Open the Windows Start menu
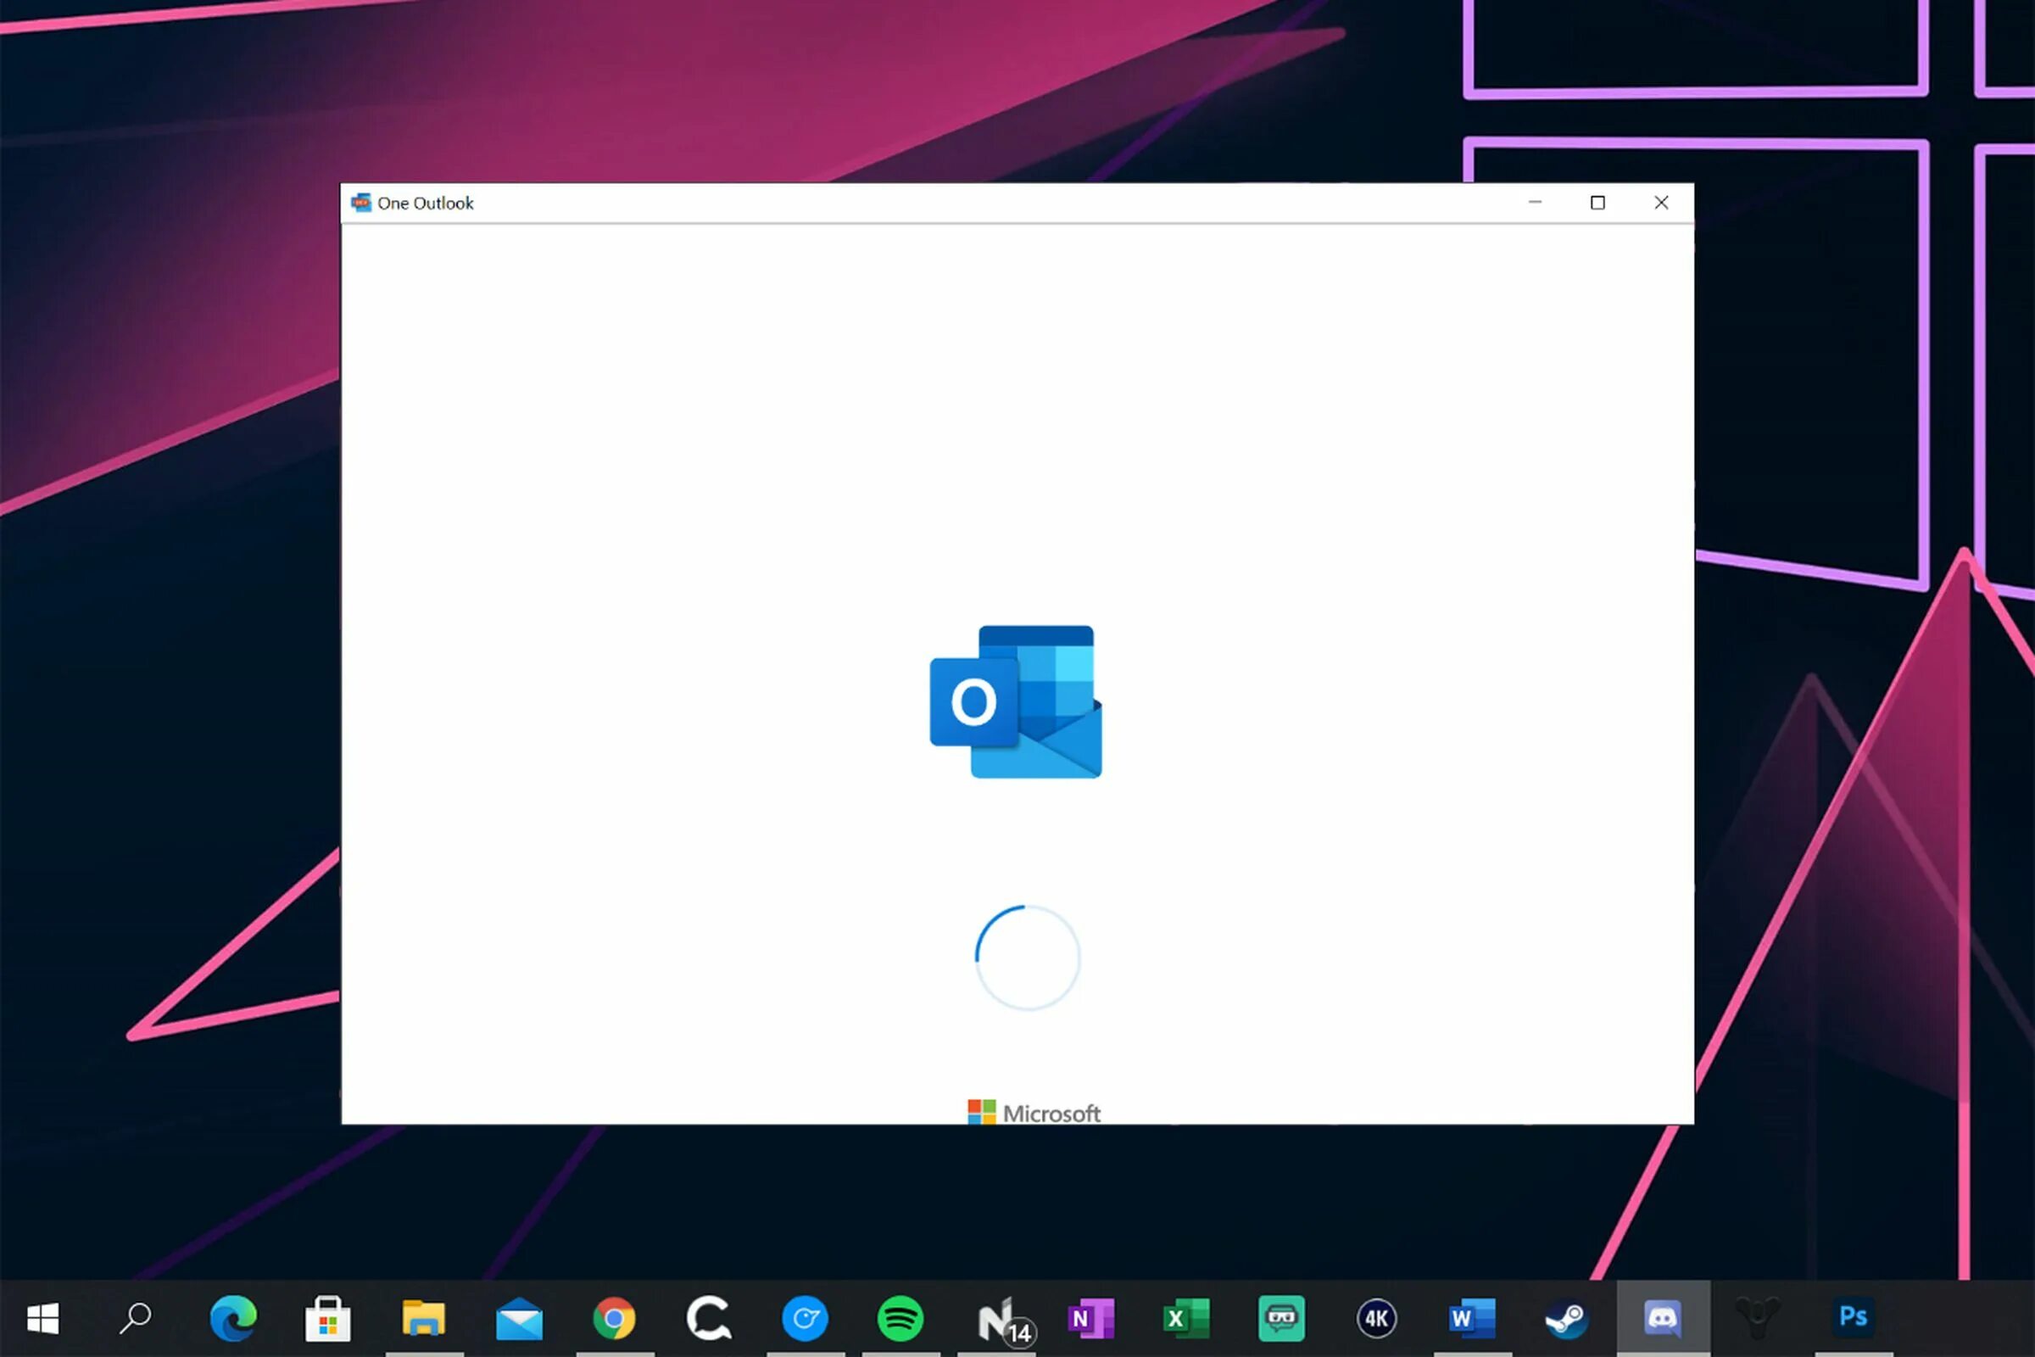This screenshot has height=1357, width=2035. 42,1318
